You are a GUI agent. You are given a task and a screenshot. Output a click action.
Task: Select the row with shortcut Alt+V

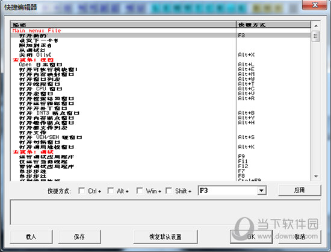[161, 94]
